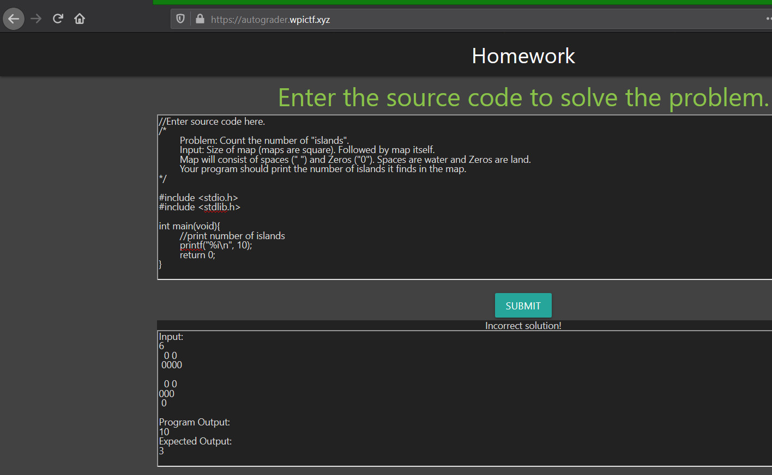
Task: Place cursor on the printf statement line
Action: click(216, 245)
